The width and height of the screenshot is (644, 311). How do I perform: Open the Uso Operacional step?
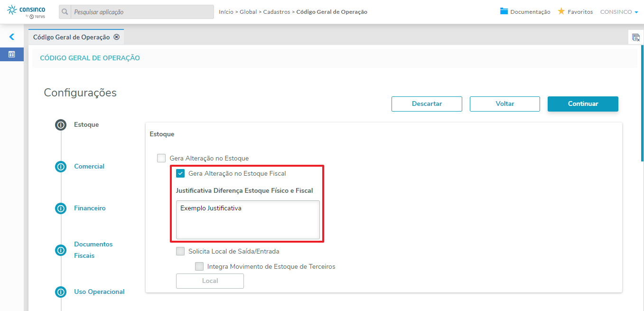tap(99, 292)
